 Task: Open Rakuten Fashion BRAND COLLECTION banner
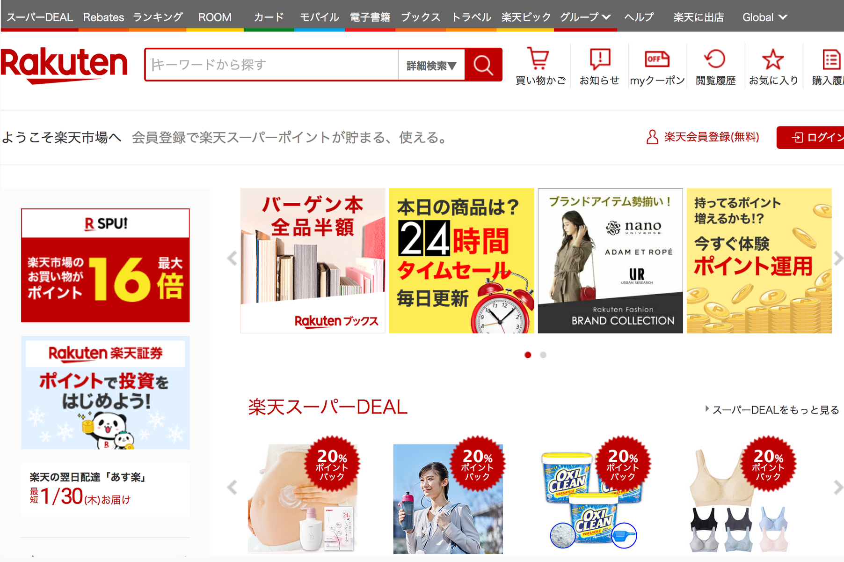tap(610, 261)
